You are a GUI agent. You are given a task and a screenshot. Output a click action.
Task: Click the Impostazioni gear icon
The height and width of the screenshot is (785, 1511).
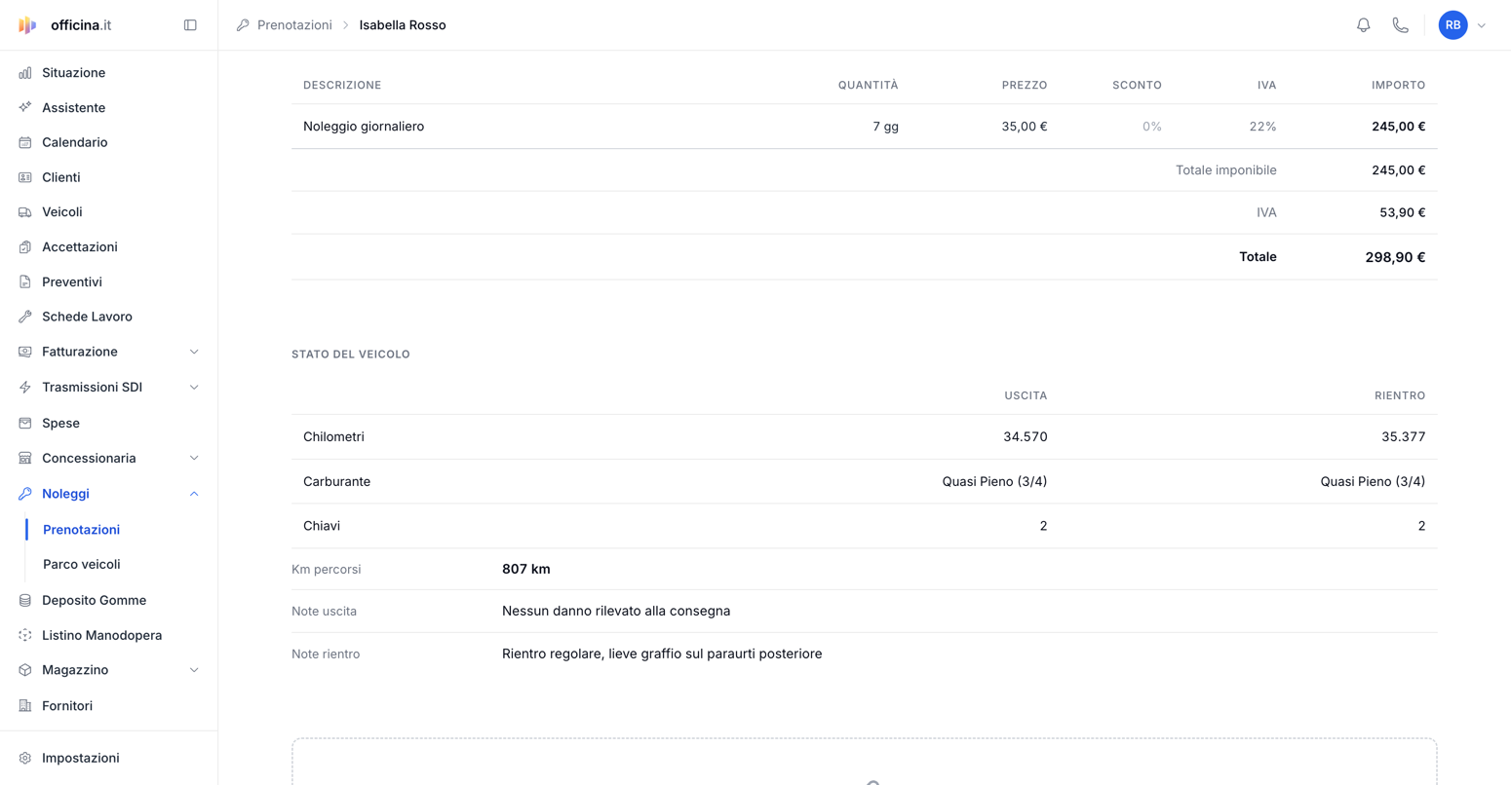click(x=25, y=758)
